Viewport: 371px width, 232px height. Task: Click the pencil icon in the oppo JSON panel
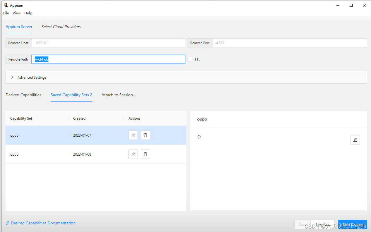(x=355, y=140)
